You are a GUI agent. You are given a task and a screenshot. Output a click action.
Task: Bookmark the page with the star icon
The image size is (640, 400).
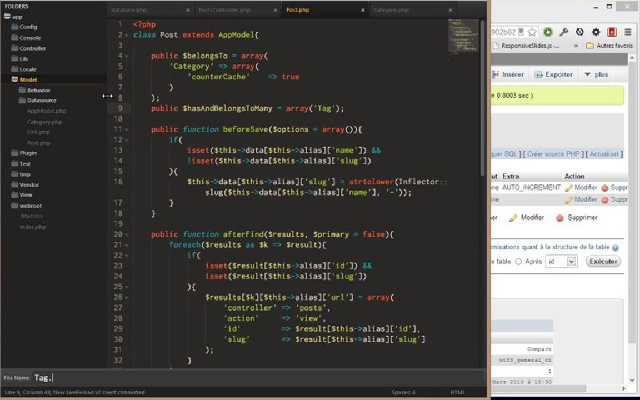pyautogui.click(x=532, y=32)
